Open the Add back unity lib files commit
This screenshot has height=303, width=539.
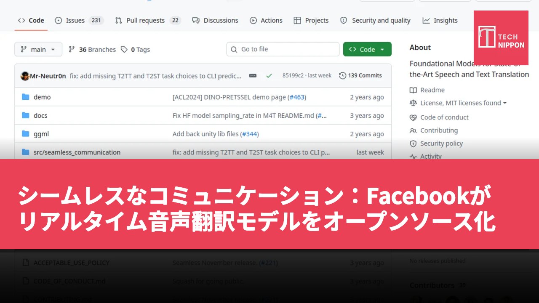tap(206, 134)
